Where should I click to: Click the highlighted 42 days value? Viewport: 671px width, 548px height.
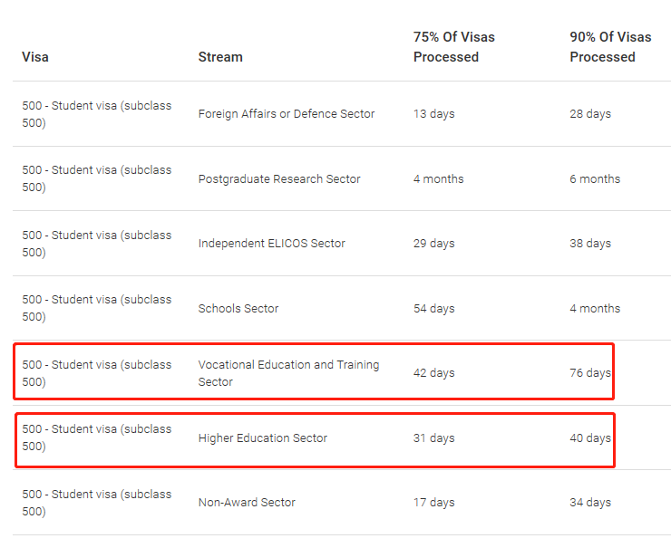[x=433, y=373]
